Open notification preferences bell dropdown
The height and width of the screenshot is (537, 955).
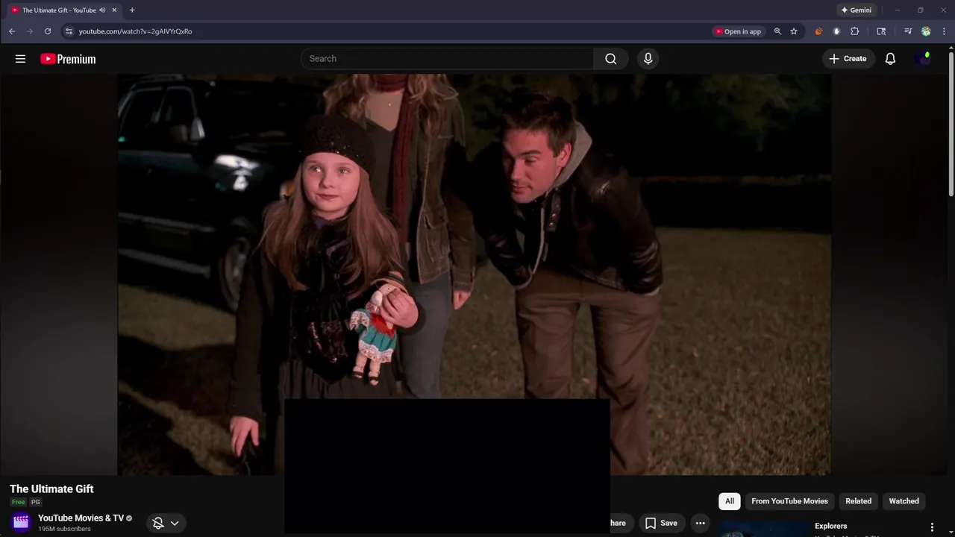coord(166,523)
